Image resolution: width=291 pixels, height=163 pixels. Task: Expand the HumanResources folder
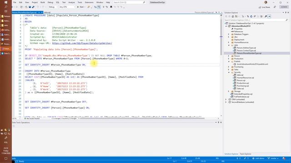(229, 42)
